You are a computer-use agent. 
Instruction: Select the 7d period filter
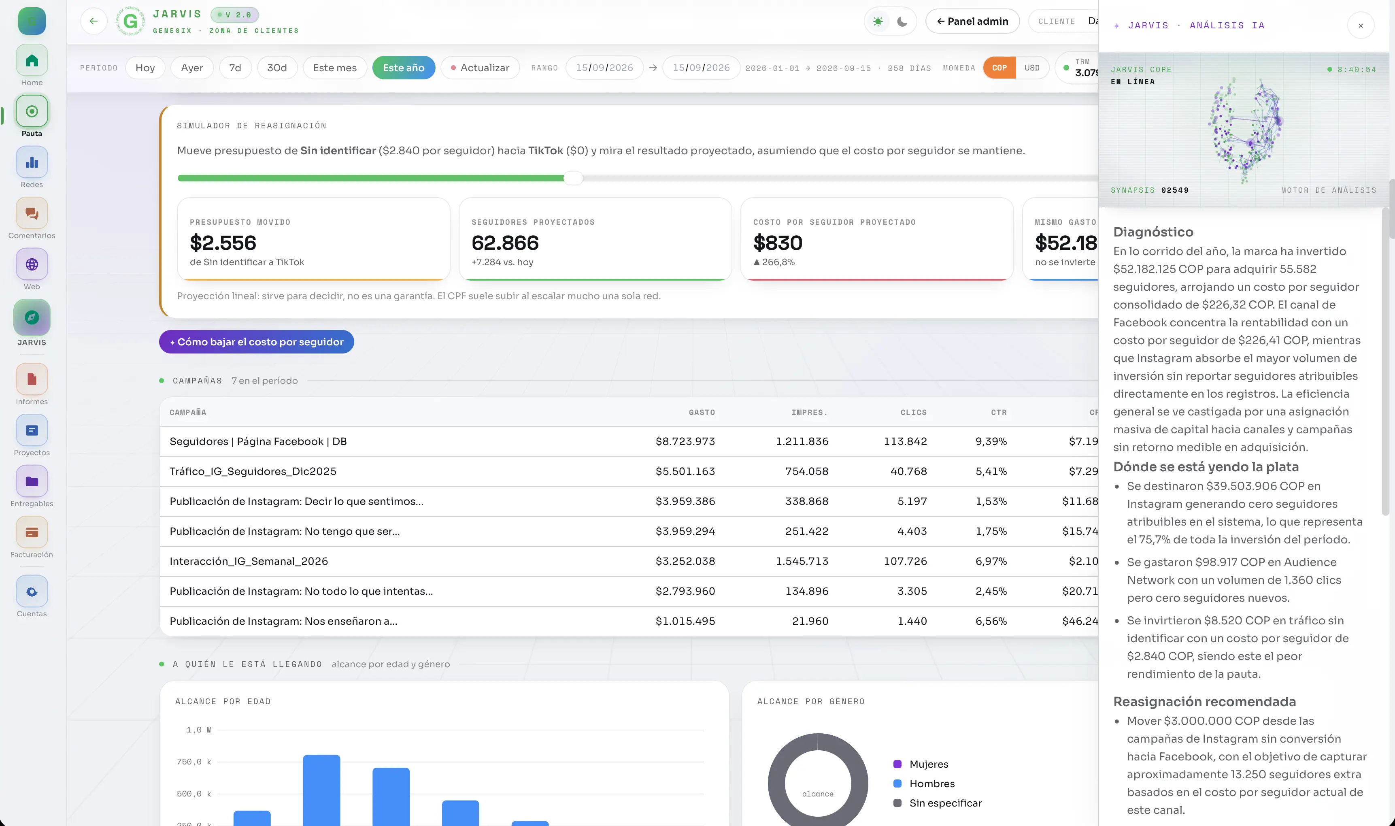(x=235, y=68)
